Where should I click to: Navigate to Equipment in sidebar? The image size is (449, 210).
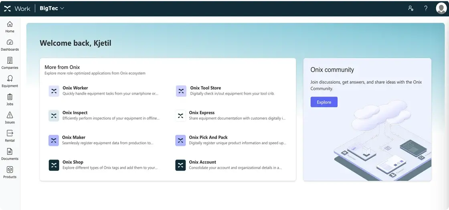tap(10, 81)
